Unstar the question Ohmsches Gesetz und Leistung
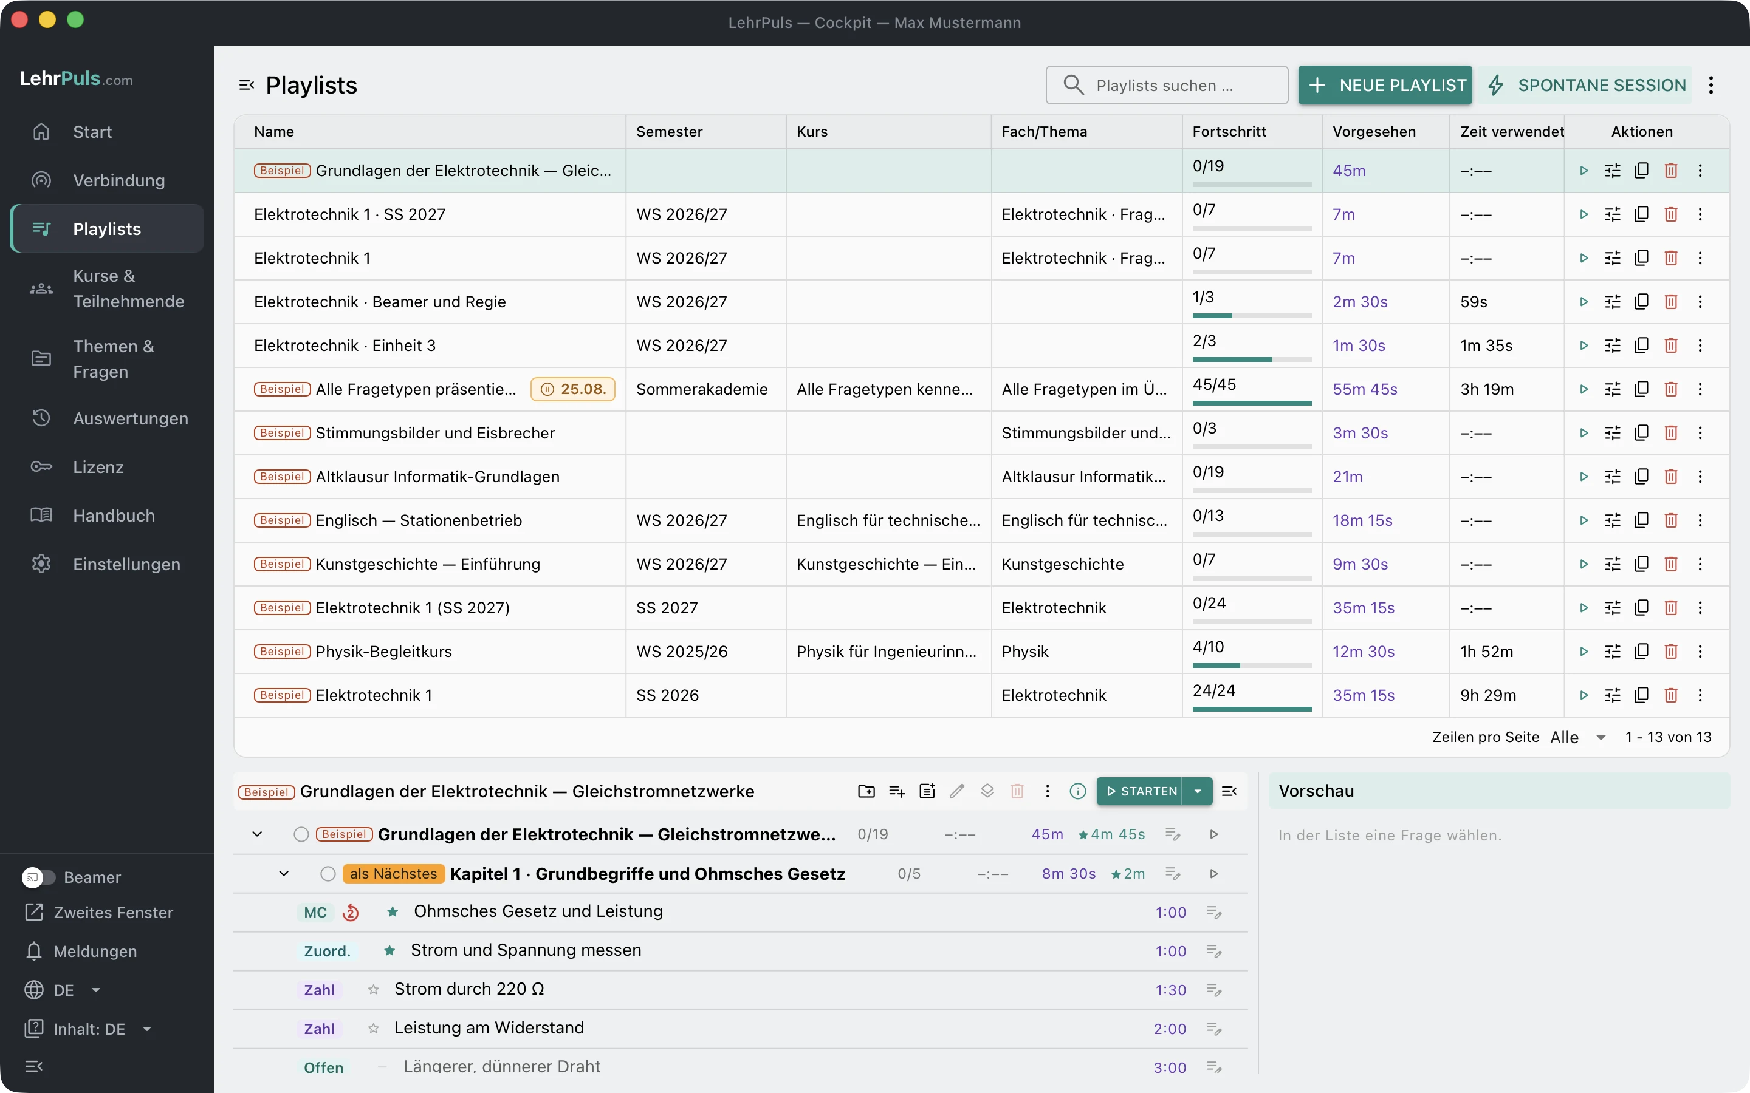 click(393, 911)
